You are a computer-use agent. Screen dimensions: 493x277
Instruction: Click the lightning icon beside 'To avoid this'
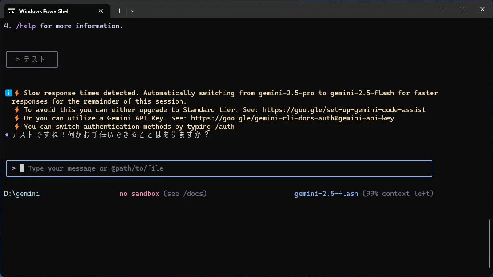[x=17, y=110]
